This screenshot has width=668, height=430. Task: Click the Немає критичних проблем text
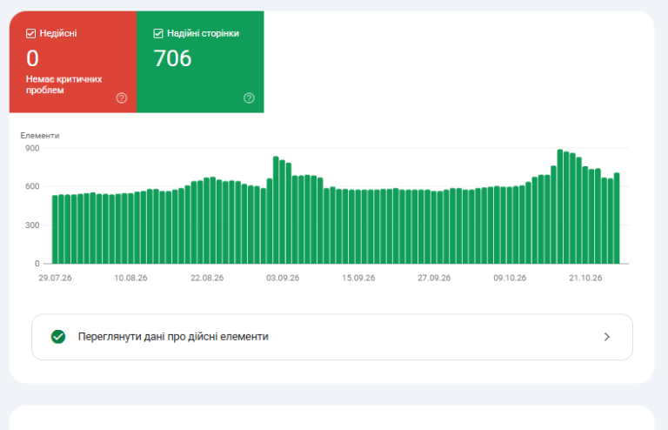click(63, 84)
